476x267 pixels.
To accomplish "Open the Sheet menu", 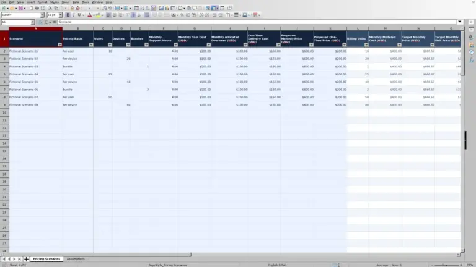I will click(66, 2).
